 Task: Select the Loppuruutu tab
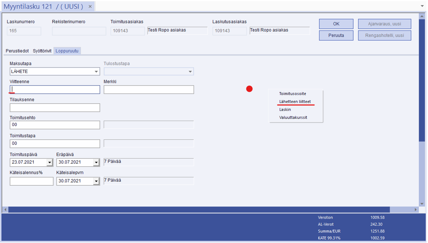point(67,51)
